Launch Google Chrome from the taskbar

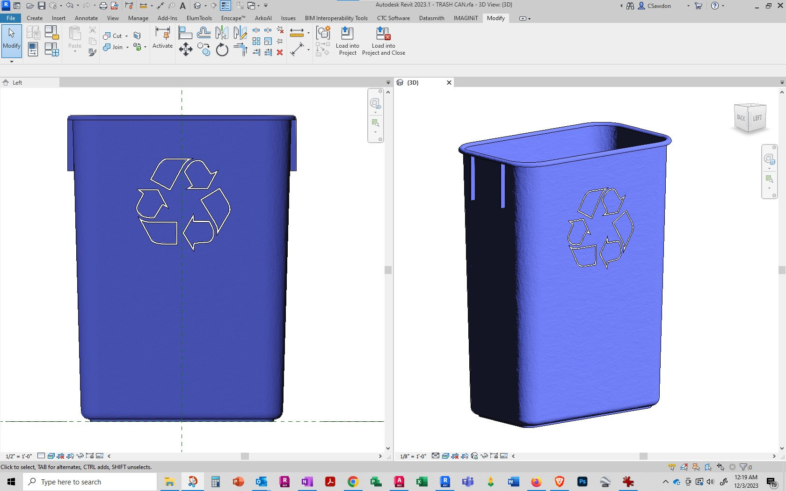[353, 482]
